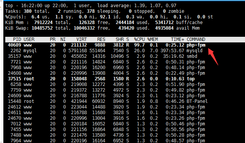This screenshot has height=143, width=245.
Task: Click the 4935084 avail Mem value
Action: (x=164, y=28)
